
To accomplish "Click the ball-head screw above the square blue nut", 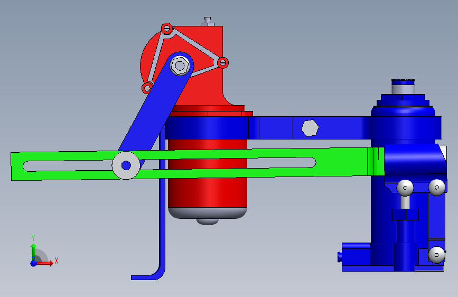I will click(x=405, y=188).
